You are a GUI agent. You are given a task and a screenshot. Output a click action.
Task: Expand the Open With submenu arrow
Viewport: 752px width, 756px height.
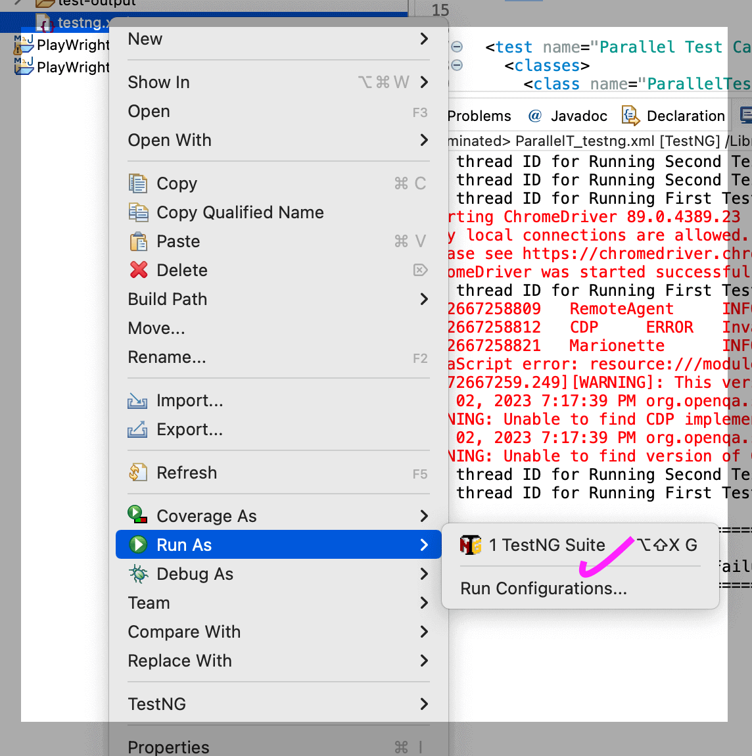pyautogui.click(x=424, y=140)
